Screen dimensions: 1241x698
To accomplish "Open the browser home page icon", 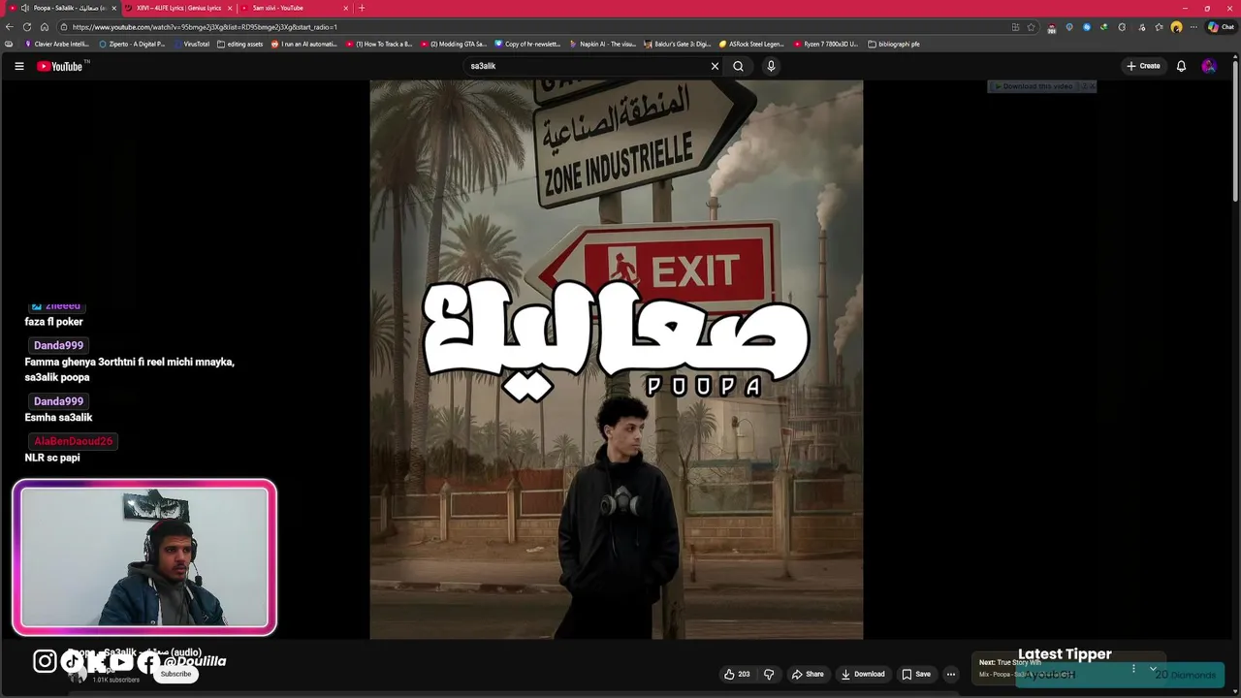I will (x=44, y=27).
